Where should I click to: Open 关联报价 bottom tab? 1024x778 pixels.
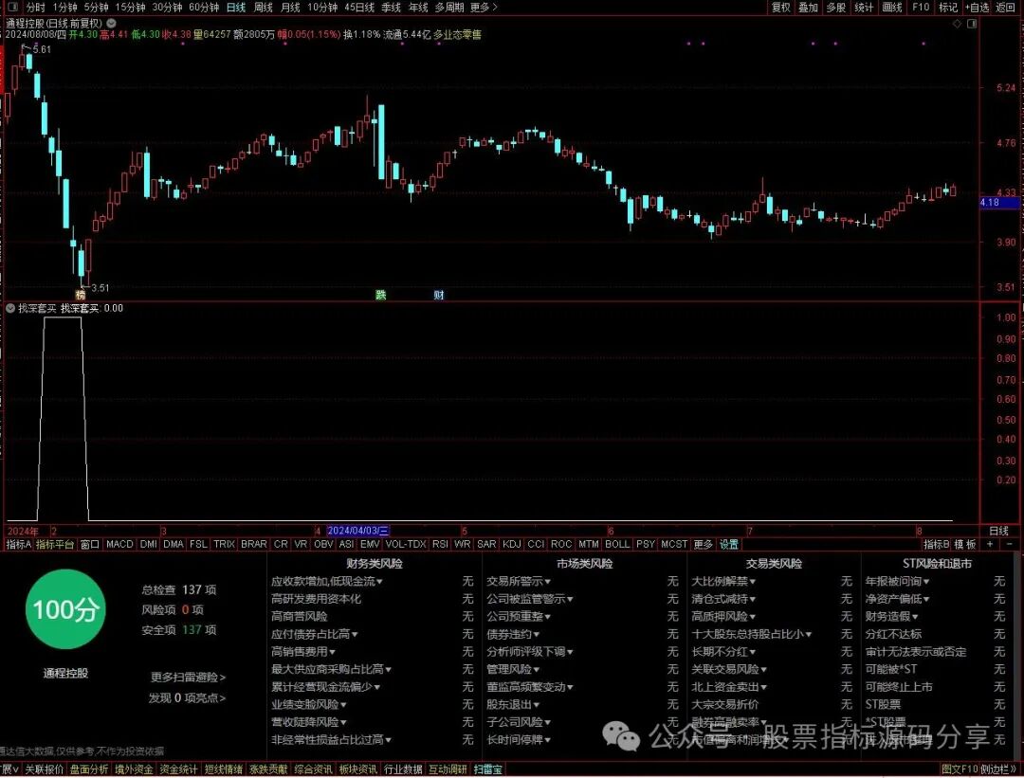(x=44, y=769)
